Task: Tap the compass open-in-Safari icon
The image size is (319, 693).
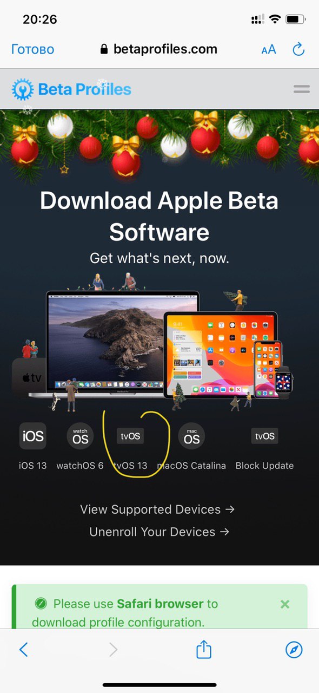Action: (x=294, y=650)
